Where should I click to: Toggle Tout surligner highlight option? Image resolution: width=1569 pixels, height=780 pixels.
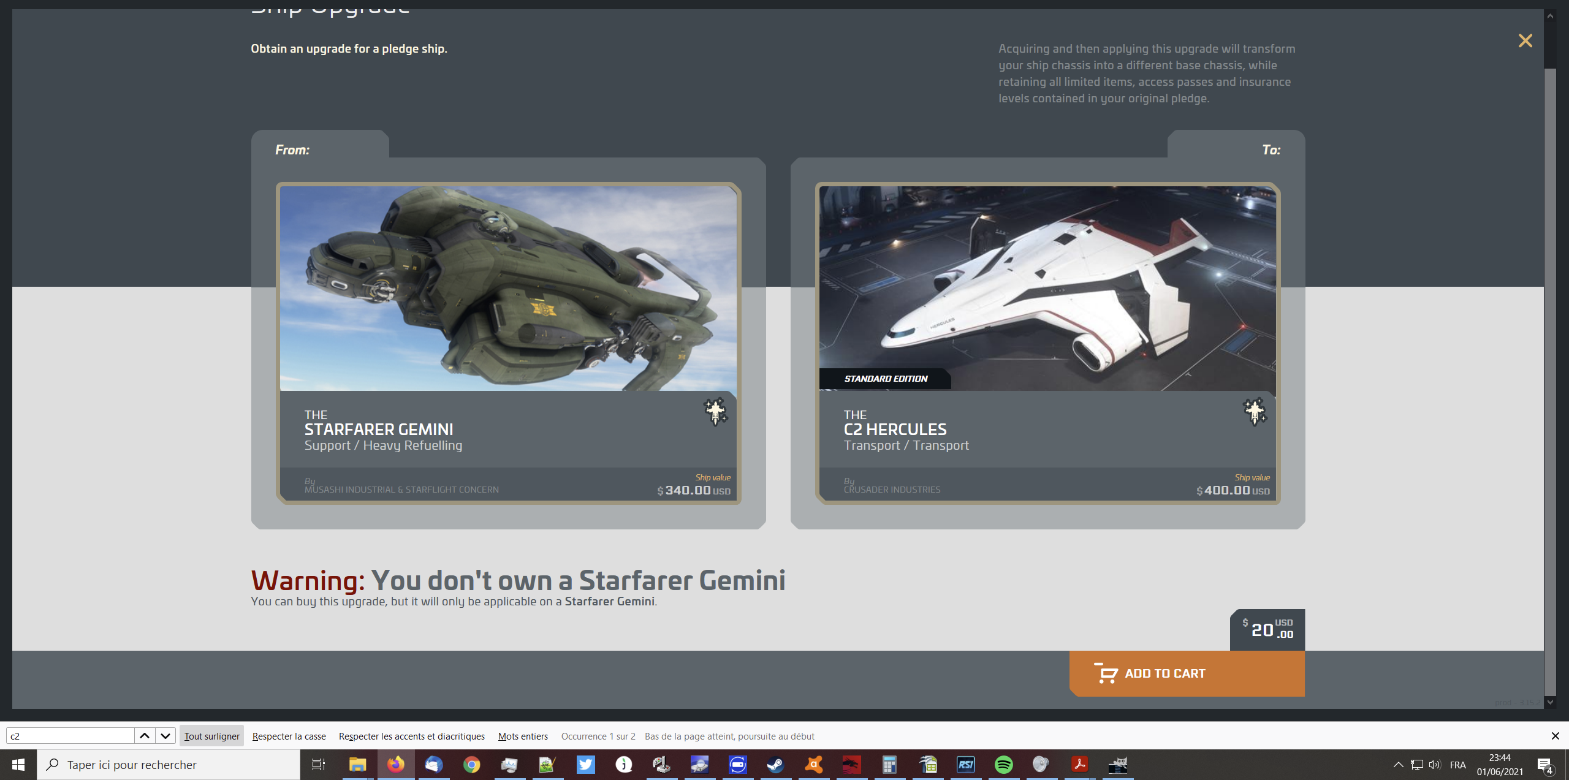(211, 736)
